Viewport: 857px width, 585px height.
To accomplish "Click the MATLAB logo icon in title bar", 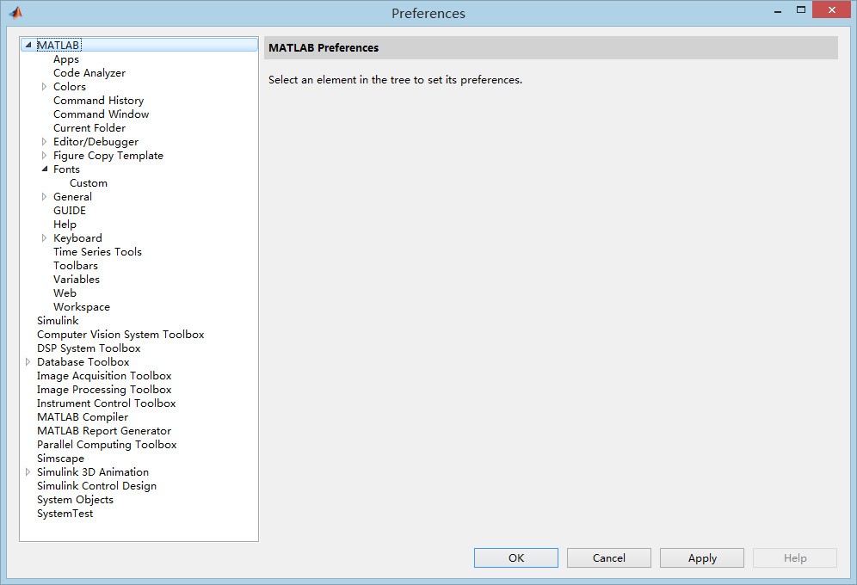I will point(15,13).
